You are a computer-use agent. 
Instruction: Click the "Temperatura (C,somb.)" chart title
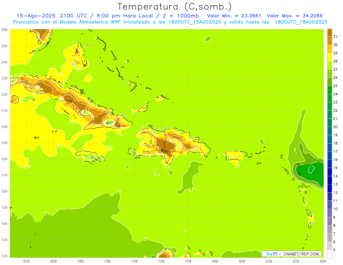point(174,7)
